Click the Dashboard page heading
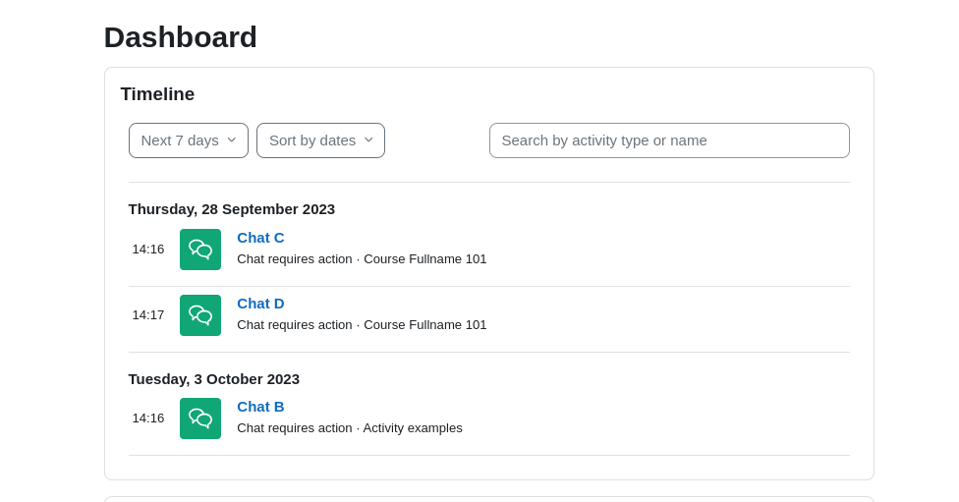Image resolution: width=959 pixels, height=502 pixels. [181, 37]
